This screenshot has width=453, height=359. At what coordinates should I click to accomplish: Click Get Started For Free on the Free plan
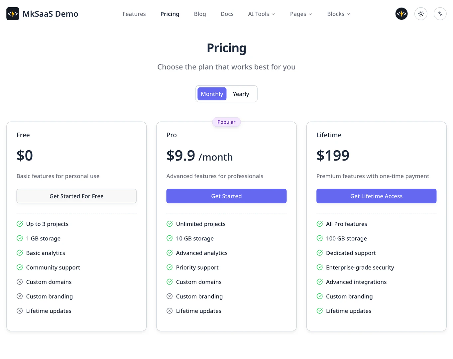[76, 196]
